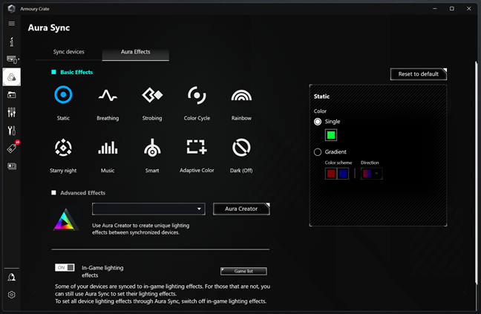
Task: Click the Aura Sync page heading
Action: pyautogui.click(x=49, y=28)
